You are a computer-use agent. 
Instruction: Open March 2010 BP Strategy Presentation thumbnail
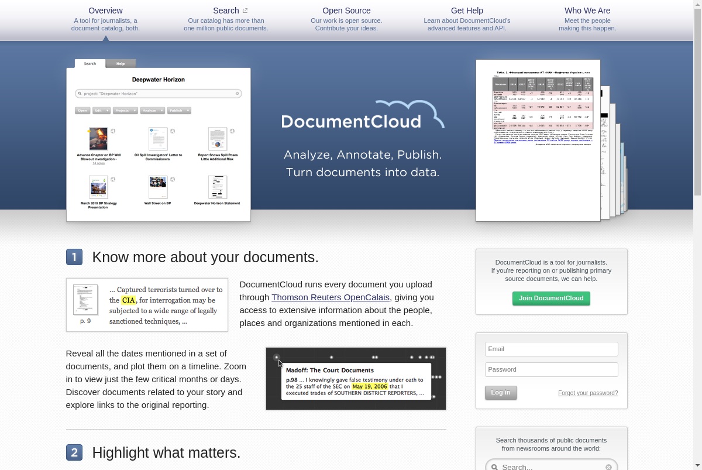tap(98, 187)
